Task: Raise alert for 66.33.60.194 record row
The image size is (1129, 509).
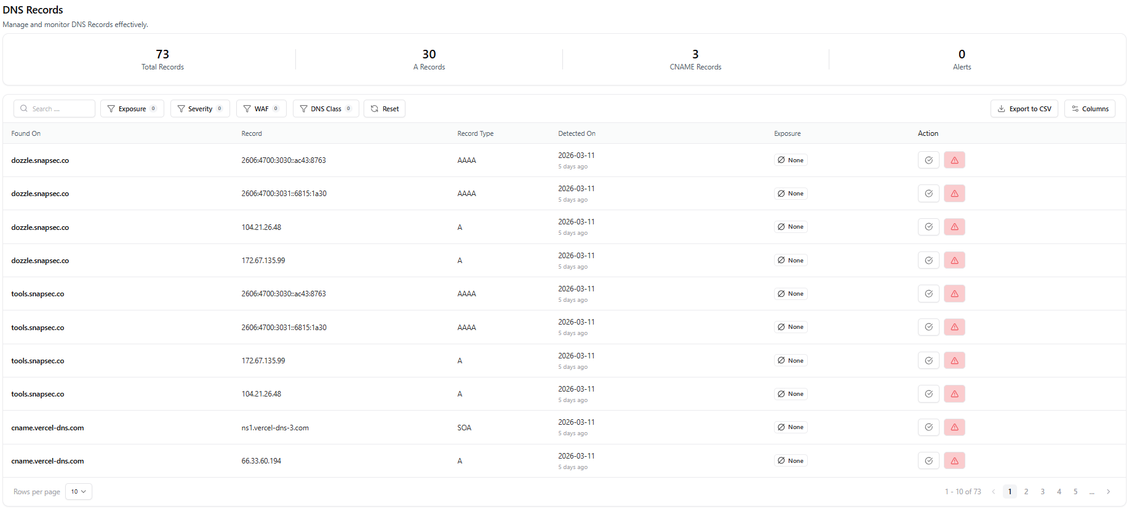Action: [x=954, y=460]
